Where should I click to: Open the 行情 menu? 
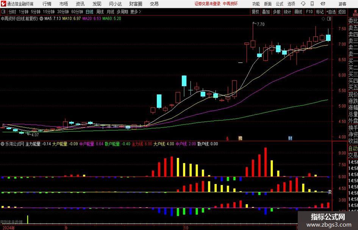click(47, 4)
